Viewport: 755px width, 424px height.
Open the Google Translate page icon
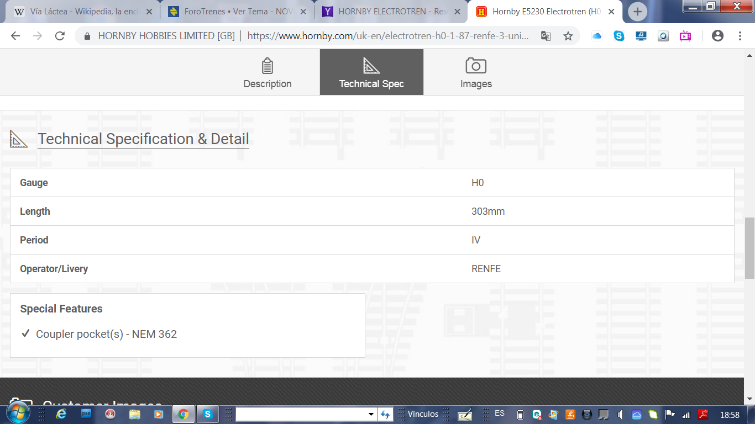546,36
